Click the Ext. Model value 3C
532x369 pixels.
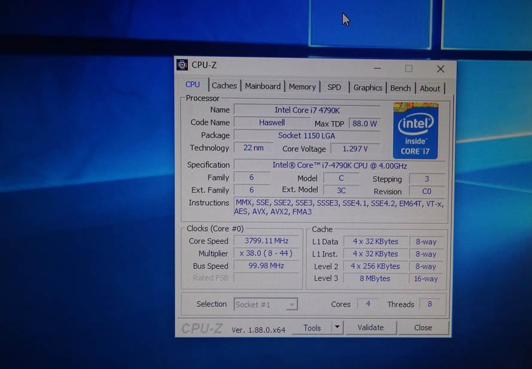point(341,190)
